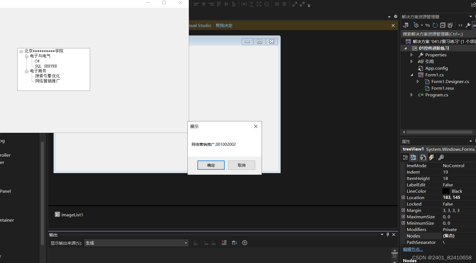Viewport: 476px width, 263px height.
Task: Click the Size to Grid icon
Action: (267, 4)
